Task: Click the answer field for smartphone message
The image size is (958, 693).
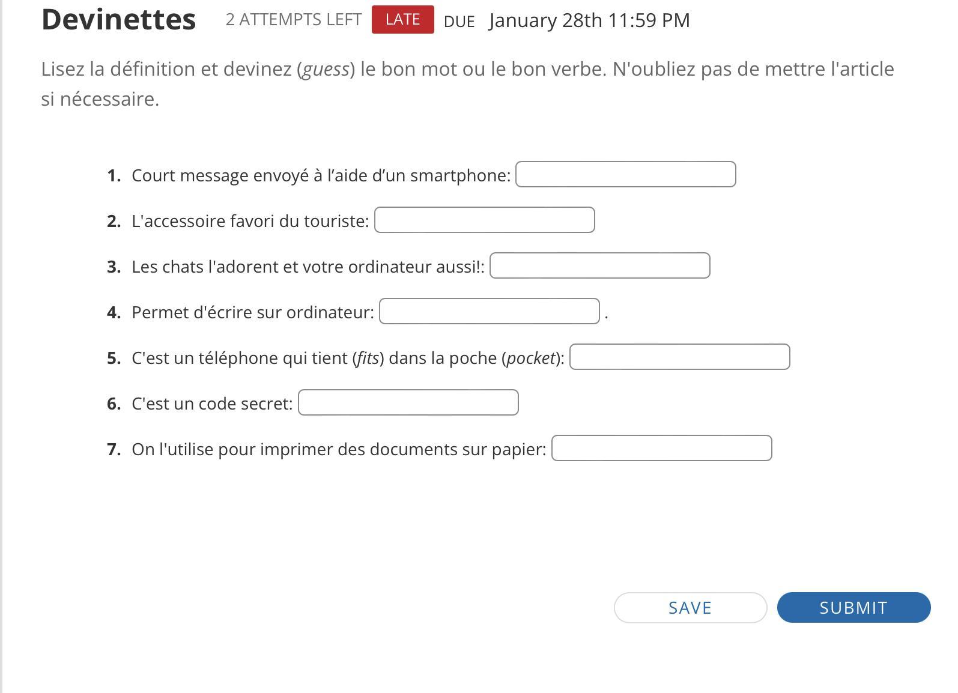Action: pos(625,174)
